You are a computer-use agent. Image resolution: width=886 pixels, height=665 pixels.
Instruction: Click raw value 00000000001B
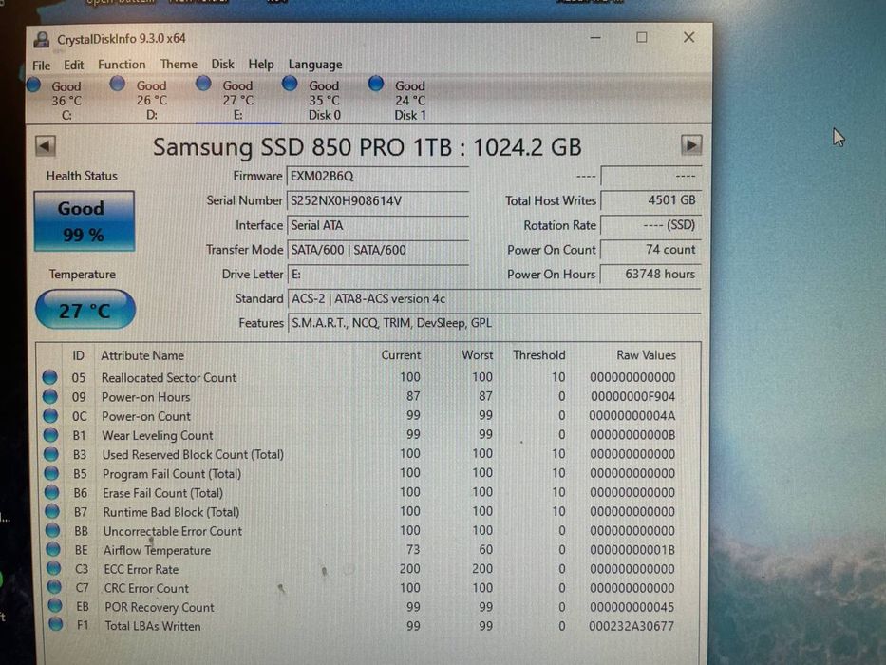pyautogui.click(x=632, y=550)
